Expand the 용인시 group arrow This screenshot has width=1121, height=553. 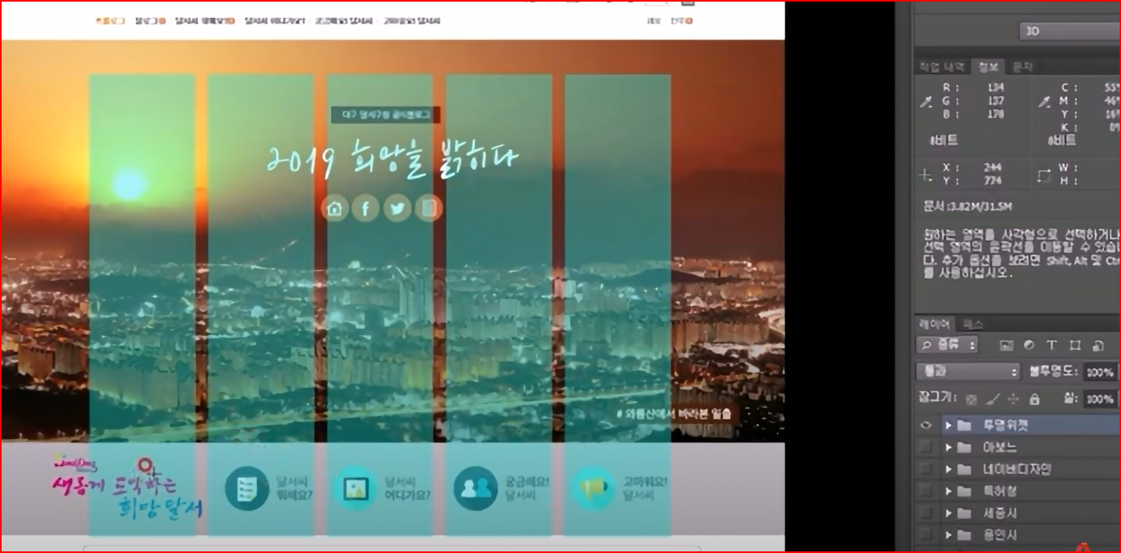click(x=948, y=534)
